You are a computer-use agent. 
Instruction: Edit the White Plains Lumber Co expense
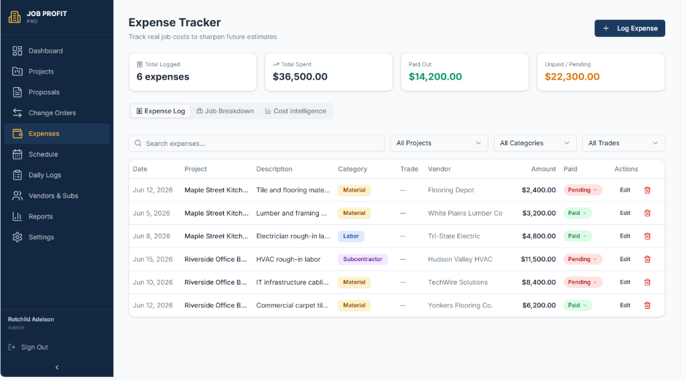[x=625, y=213]
